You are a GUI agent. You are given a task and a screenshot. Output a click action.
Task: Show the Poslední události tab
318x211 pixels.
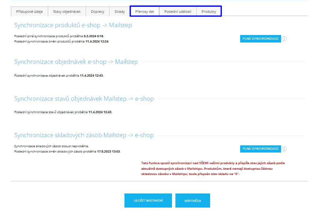[x=178, y=12]
